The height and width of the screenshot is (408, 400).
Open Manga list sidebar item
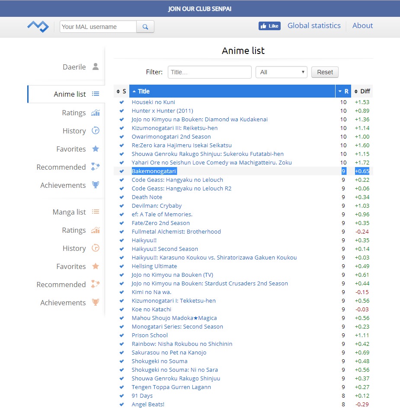point(69,212)
